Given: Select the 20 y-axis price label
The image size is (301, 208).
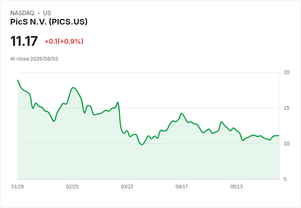Looking at the screenshot, I should click(286, 72).
